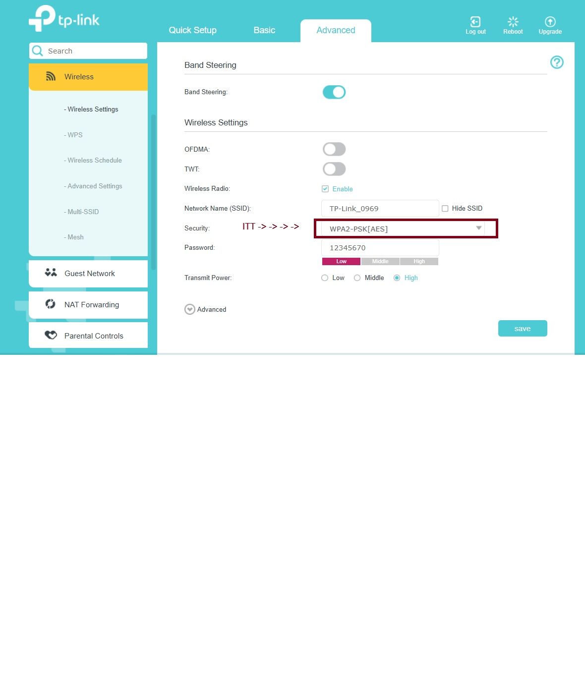This screenshot has width=585, height=679.
Task: Click the Log out icon
Action: 475,22
